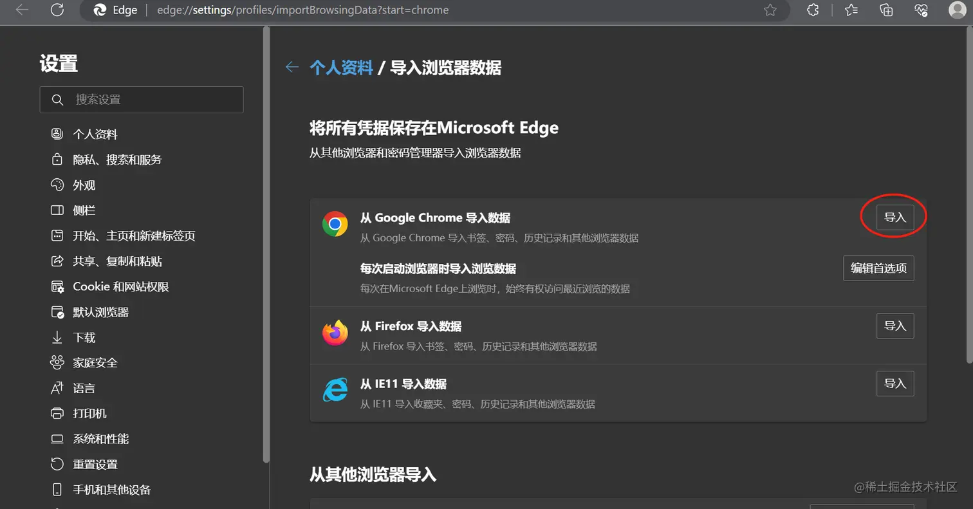Click 从 Firefox 导入数据 text

[x=411, y=327]
